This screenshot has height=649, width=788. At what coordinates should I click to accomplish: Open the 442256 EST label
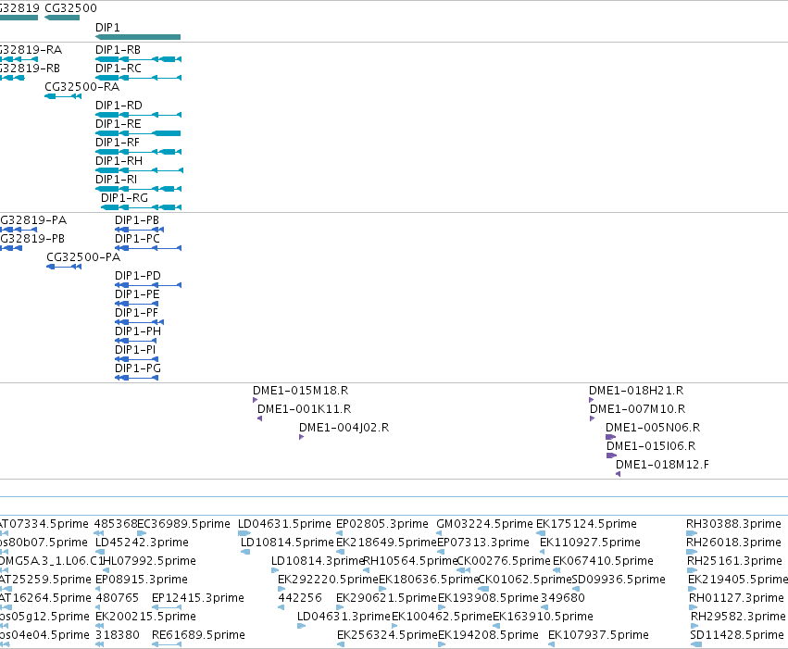click(x=300, y=599)
